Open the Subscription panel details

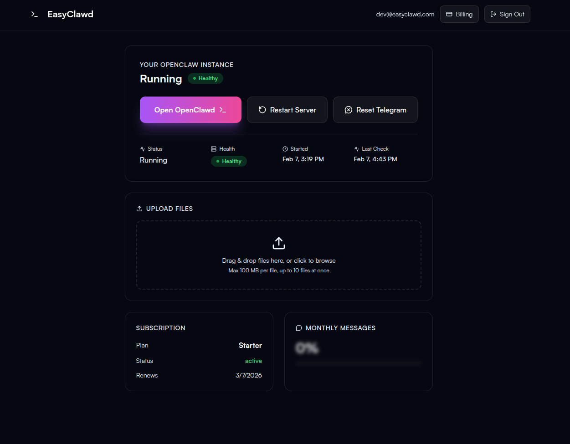pos(160,327)
